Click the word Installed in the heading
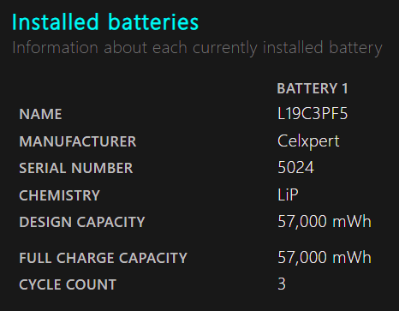 tap(56, 22)
